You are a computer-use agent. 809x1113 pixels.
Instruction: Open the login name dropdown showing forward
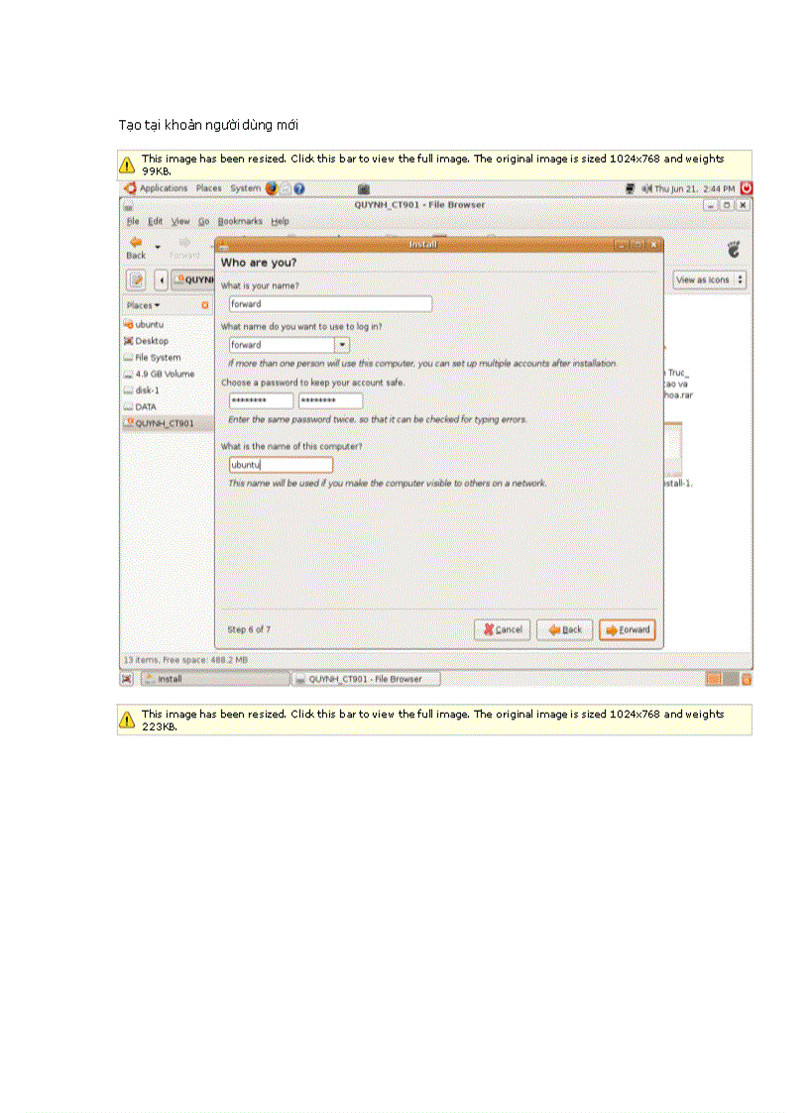(341, 344)
